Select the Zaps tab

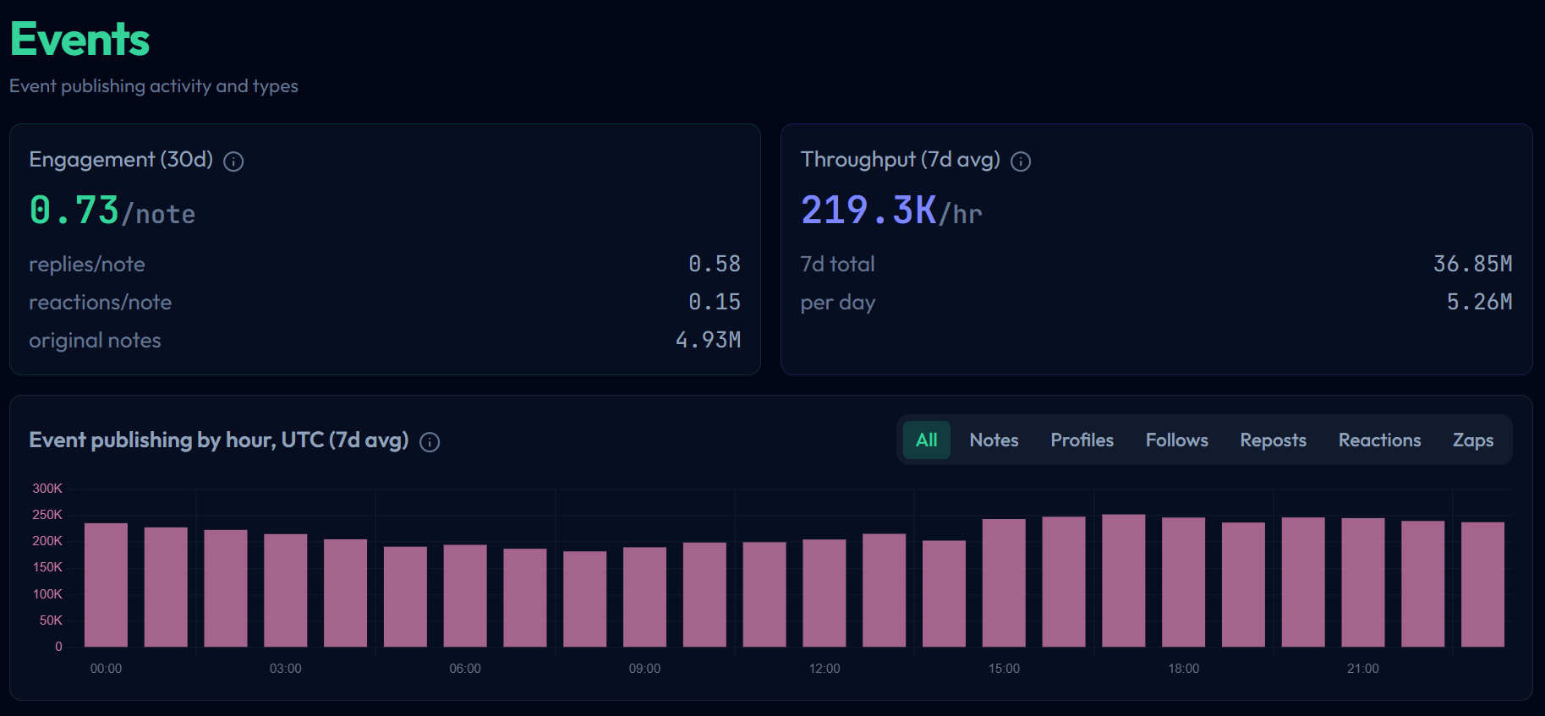1472,440
